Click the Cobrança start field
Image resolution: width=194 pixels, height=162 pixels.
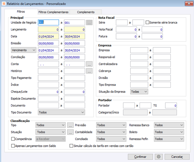pos(139,71)
